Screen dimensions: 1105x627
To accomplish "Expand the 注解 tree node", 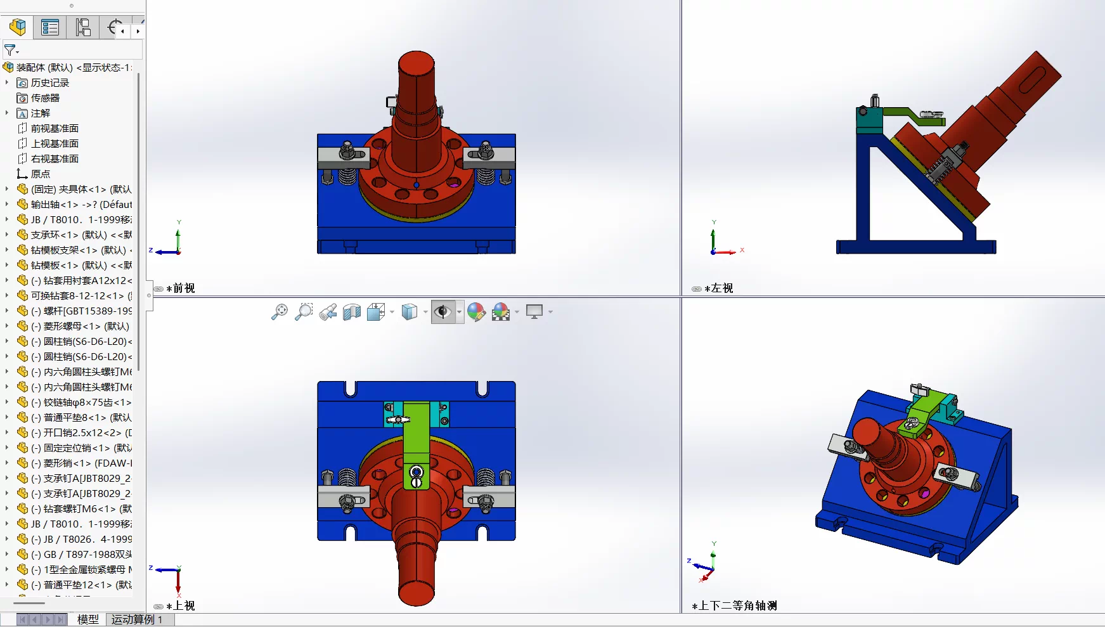I will pyautogui.click(x=7, y=113).
